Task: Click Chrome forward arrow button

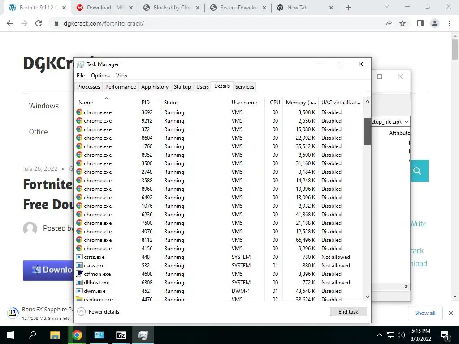Action: (24, 23)
